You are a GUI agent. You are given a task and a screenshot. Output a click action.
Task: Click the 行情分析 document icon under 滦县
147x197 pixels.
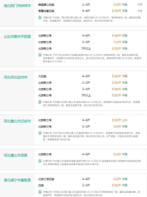point(40,161)
